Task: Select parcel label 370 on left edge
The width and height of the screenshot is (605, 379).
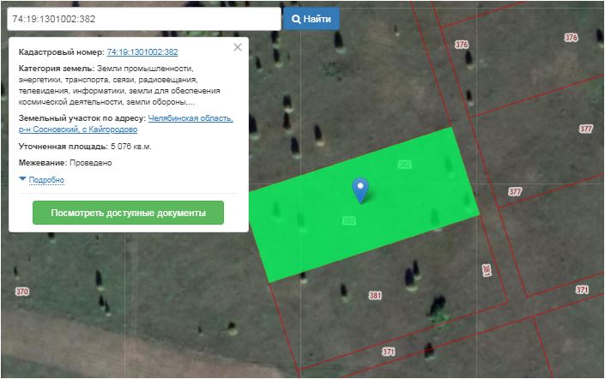Action: tap(22, 292)
